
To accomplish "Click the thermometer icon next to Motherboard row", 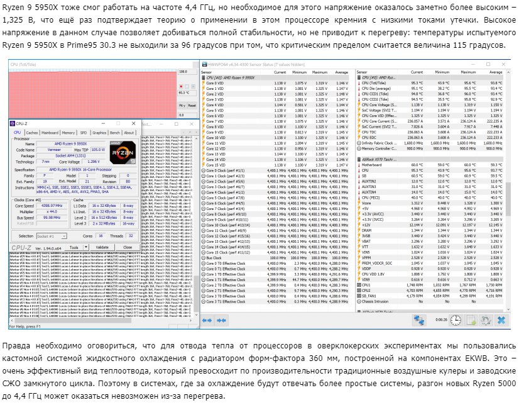I will coord(359,165).
